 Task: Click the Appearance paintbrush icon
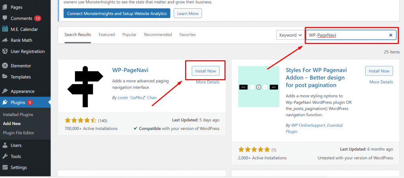pyautogui.click(x=5, y=91)
